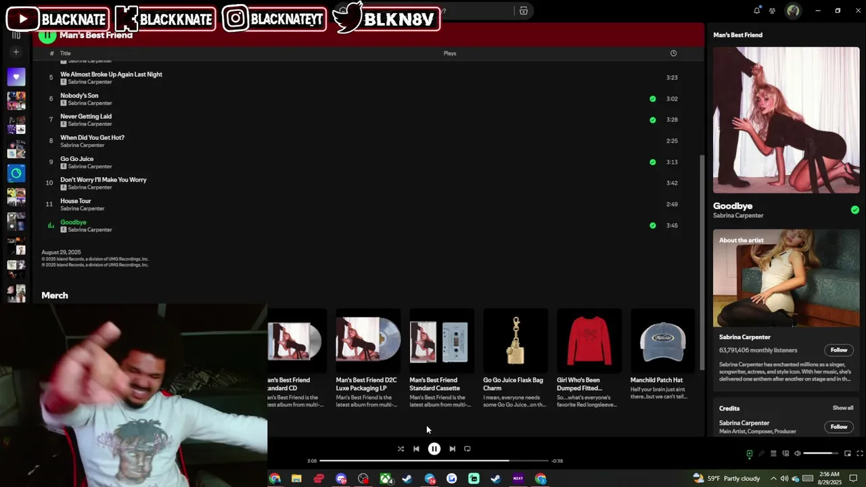Open the Windows action center notification icon
Image resolution: width=866 pixels, height=487 pixels.
point(854,479)
